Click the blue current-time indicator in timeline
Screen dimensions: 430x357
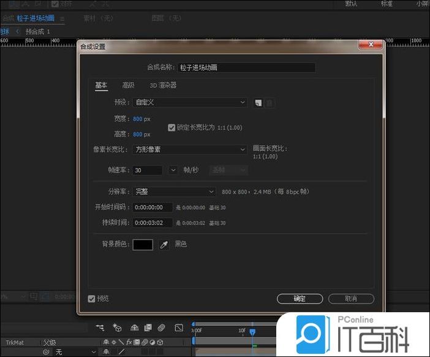(252, 332)
